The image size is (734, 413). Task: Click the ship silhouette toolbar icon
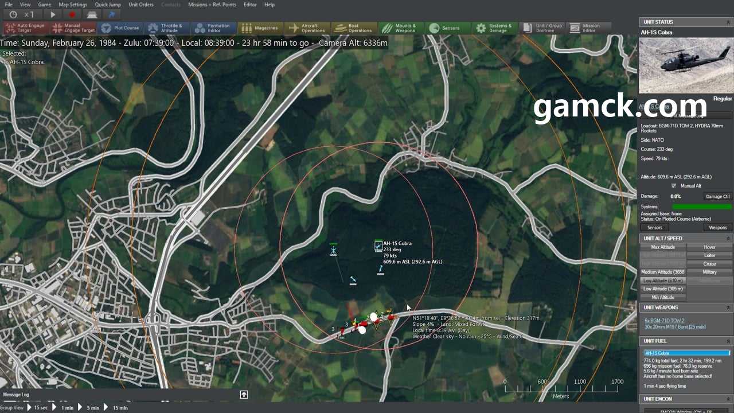tap(92, 14)
